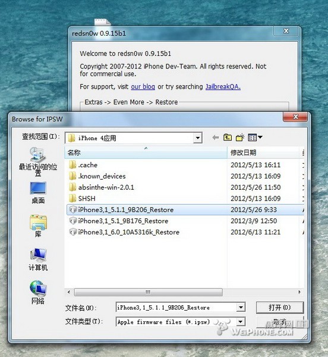
Task: Click the Open (打开) button
Action: tap(280, 308)
